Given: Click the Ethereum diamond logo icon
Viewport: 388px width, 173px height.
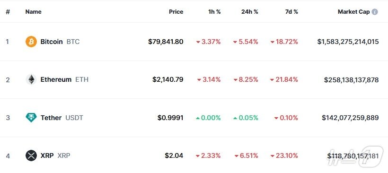Looking at the screenshot, I should click(31, 79).
